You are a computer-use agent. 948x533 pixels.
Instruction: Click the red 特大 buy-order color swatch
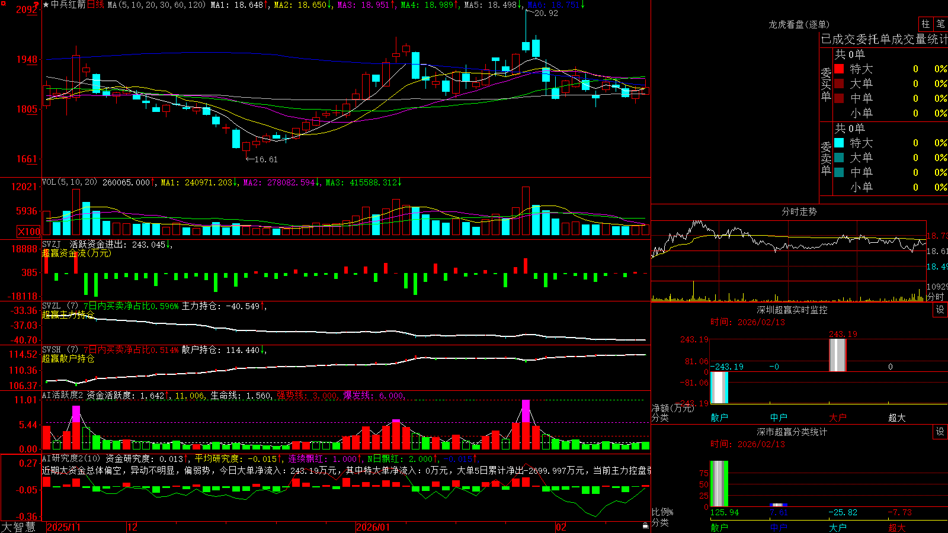[839, 69]
